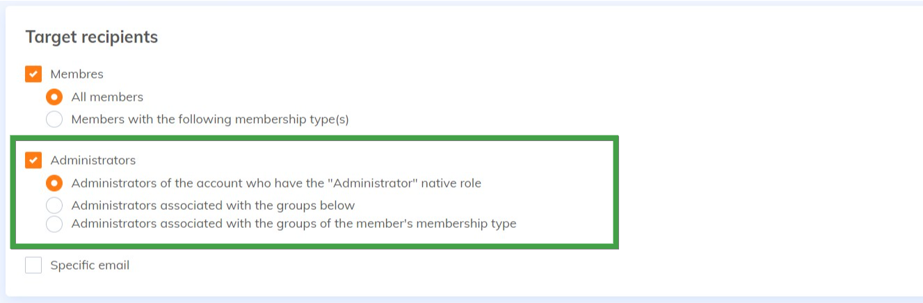Screen dimensions: 923x303
Task: Click the Target recipients heading
Action: point(91,38)
